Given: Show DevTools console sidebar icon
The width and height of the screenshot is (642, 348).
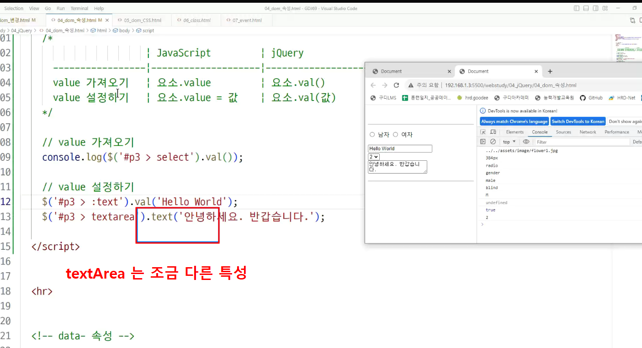Looking at the screenshot, I should point(483,142).
